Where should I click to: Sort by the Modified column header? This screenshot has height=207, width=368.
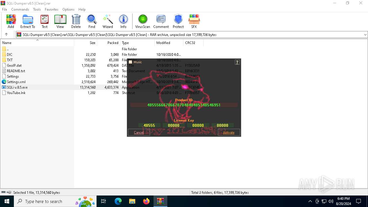click(169, 43)
